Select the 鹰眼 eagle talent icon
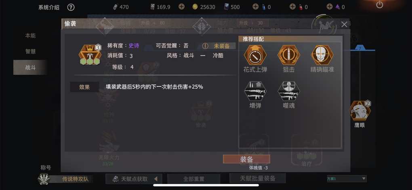Viewport: 412px width, 190px height. [x=360, y=111]
